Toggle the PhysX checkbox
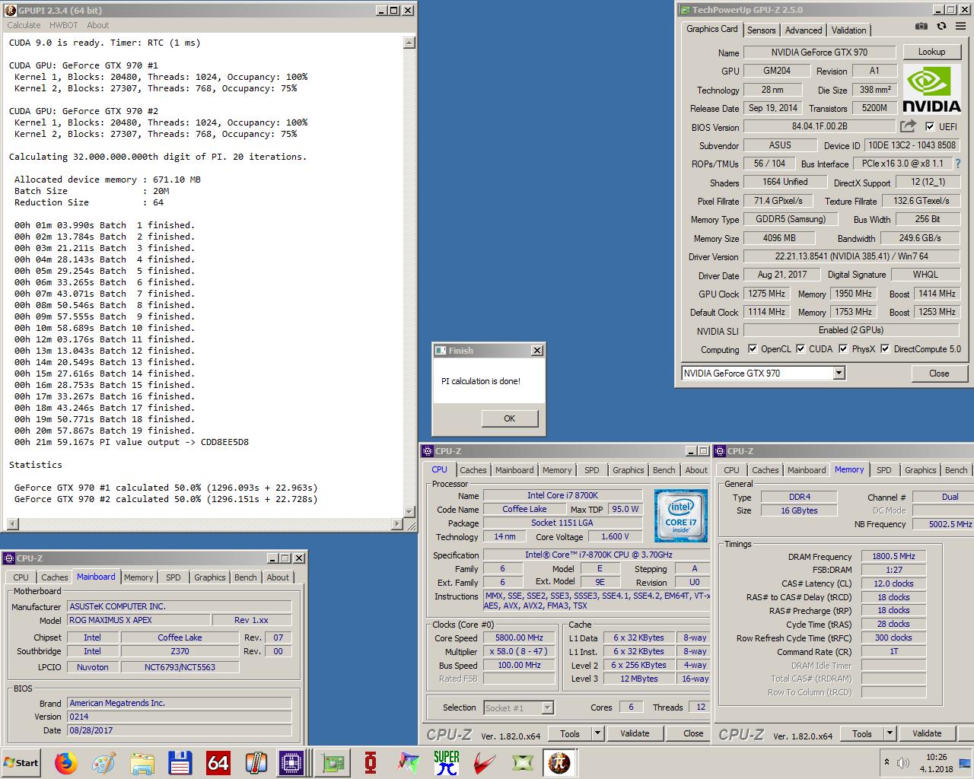 [x=843, y=349]
